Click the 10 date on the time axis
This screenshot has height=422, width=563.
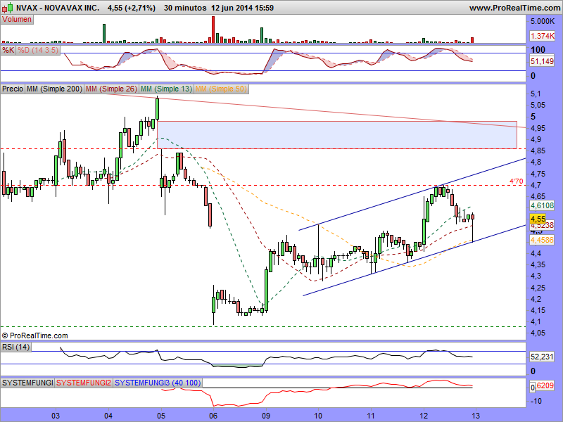tap(318, 416)
